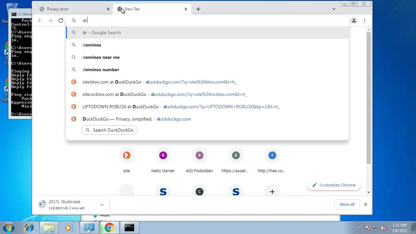Open the Chrome three-dot menu

click(x=364, y=20)
